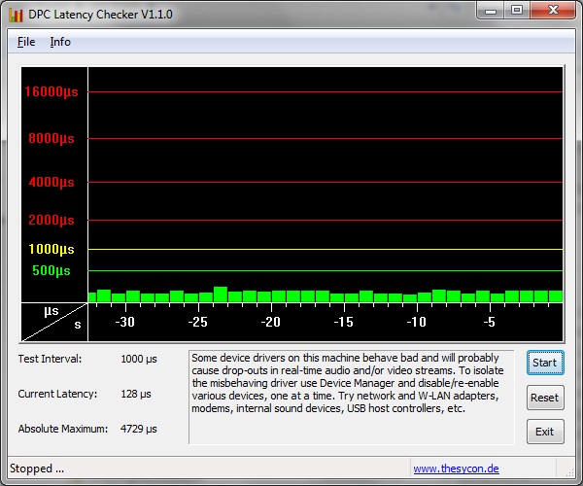Click the DPC Latency Checker title bar icon
Image resolution: width=583 pixels, height=486 pixels.
[16, 16]
